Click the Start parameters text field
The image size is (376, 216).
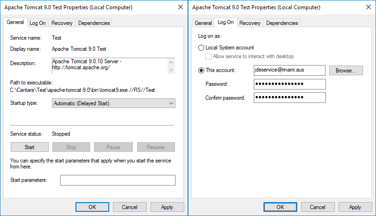(118, 180)
